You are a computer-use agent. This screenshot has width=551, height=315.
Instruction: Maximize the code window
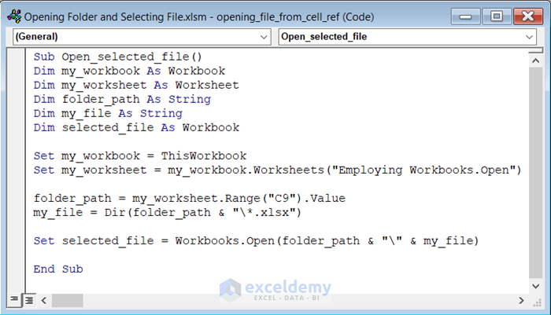point(496,16)
